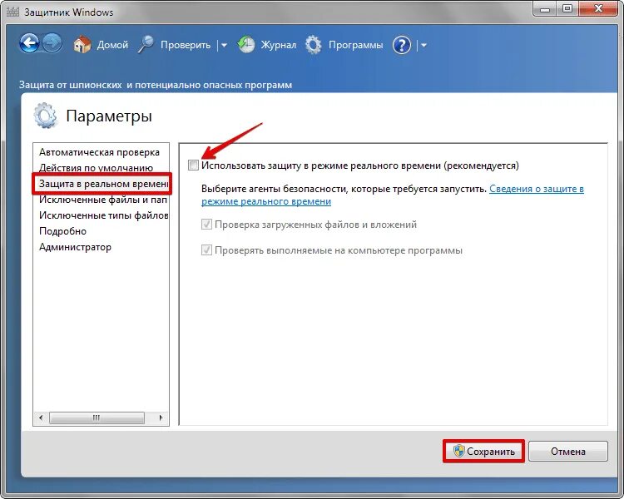Click the blue Help question mark icon
Screen dimensions: 624x499
(402, 45)
